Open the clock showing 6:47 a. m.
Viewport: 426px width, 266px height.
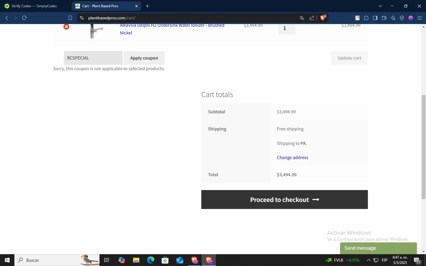400,260
